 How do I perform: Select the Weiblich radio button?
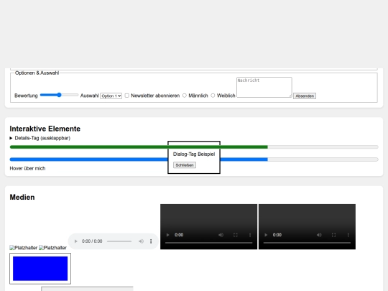click(213, 96)
